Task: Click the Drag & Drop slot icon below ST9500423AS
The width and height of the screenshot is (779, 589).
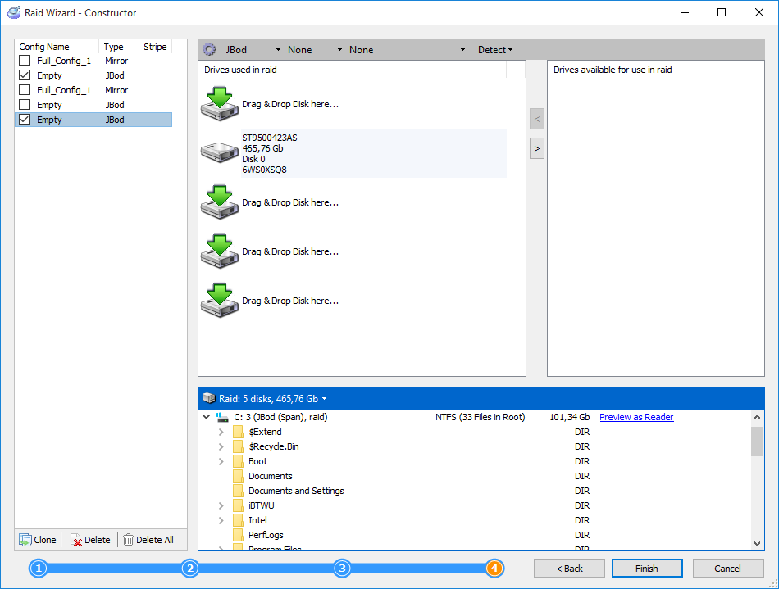Action: tap(220, 202)
